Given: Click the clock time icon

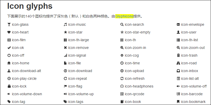Looking at the screenshot, I should (122, 63).
